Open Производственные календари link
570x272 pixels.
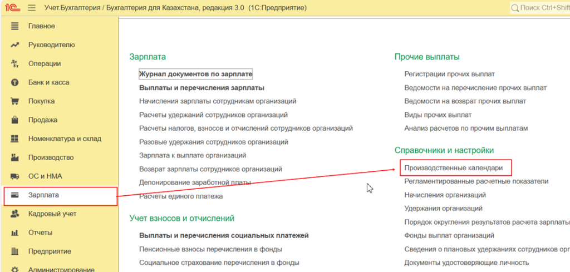(454, 167)
